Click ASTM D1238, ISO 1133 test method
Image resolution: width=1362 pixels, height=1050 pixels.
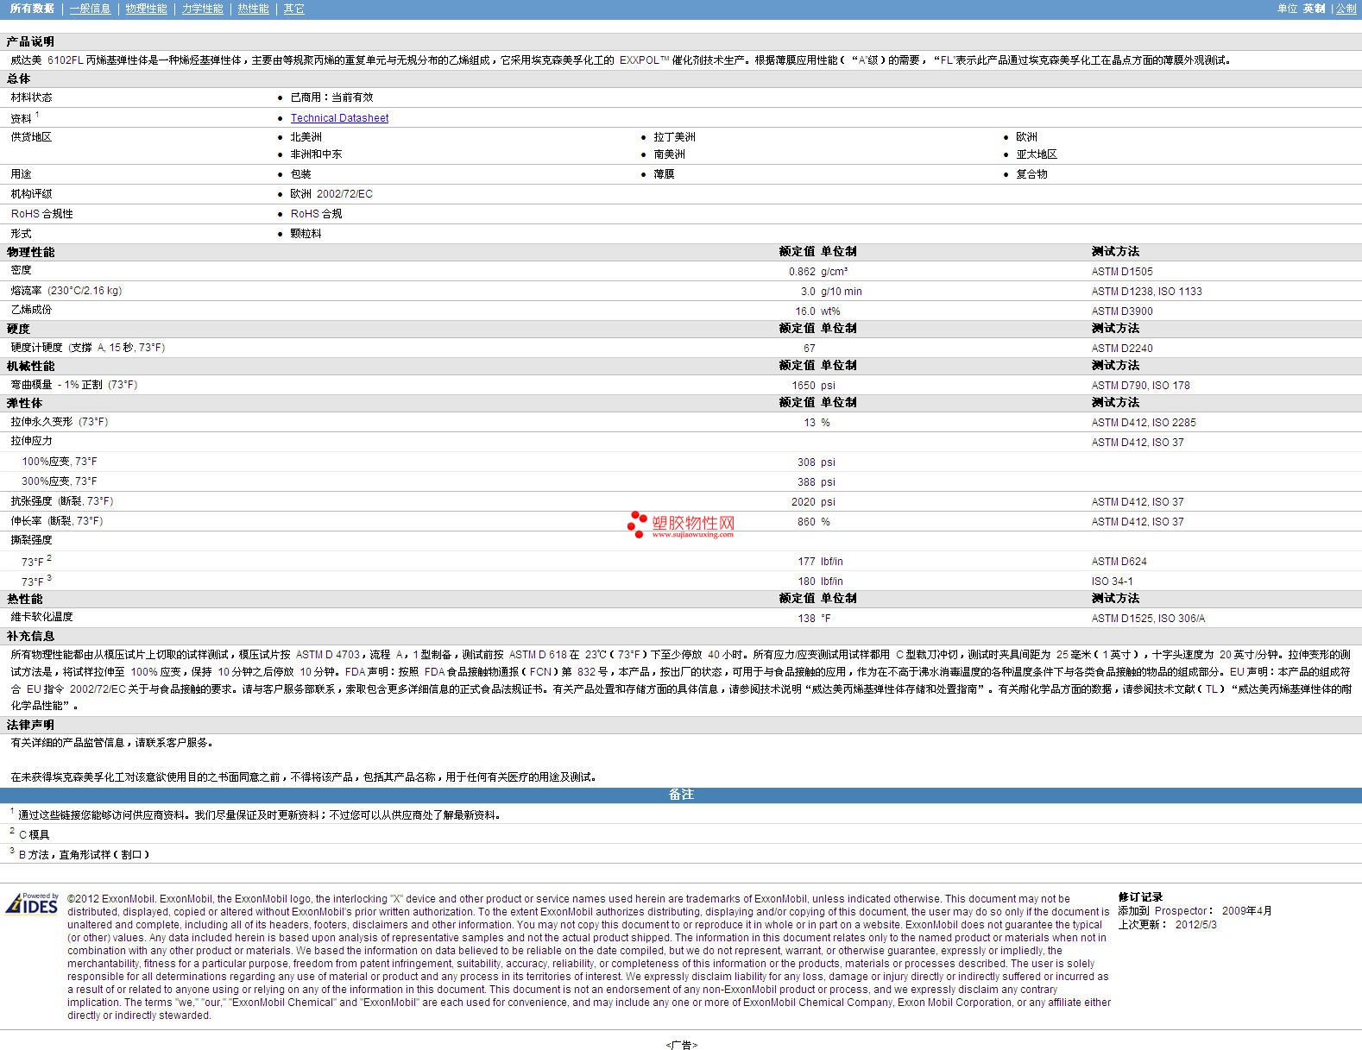pyautogui.click(x=1146, y=292)
